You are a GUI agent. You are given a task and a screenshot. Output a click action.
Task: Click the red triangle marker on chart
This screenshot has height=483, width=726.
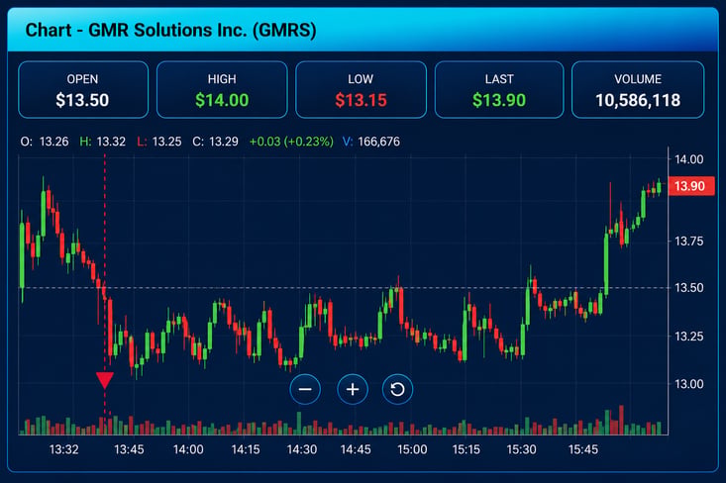[105, 380]
